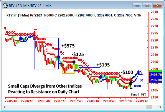
Task: Maximize the RTY #F chart window
Action: click(x=147, y=6)
